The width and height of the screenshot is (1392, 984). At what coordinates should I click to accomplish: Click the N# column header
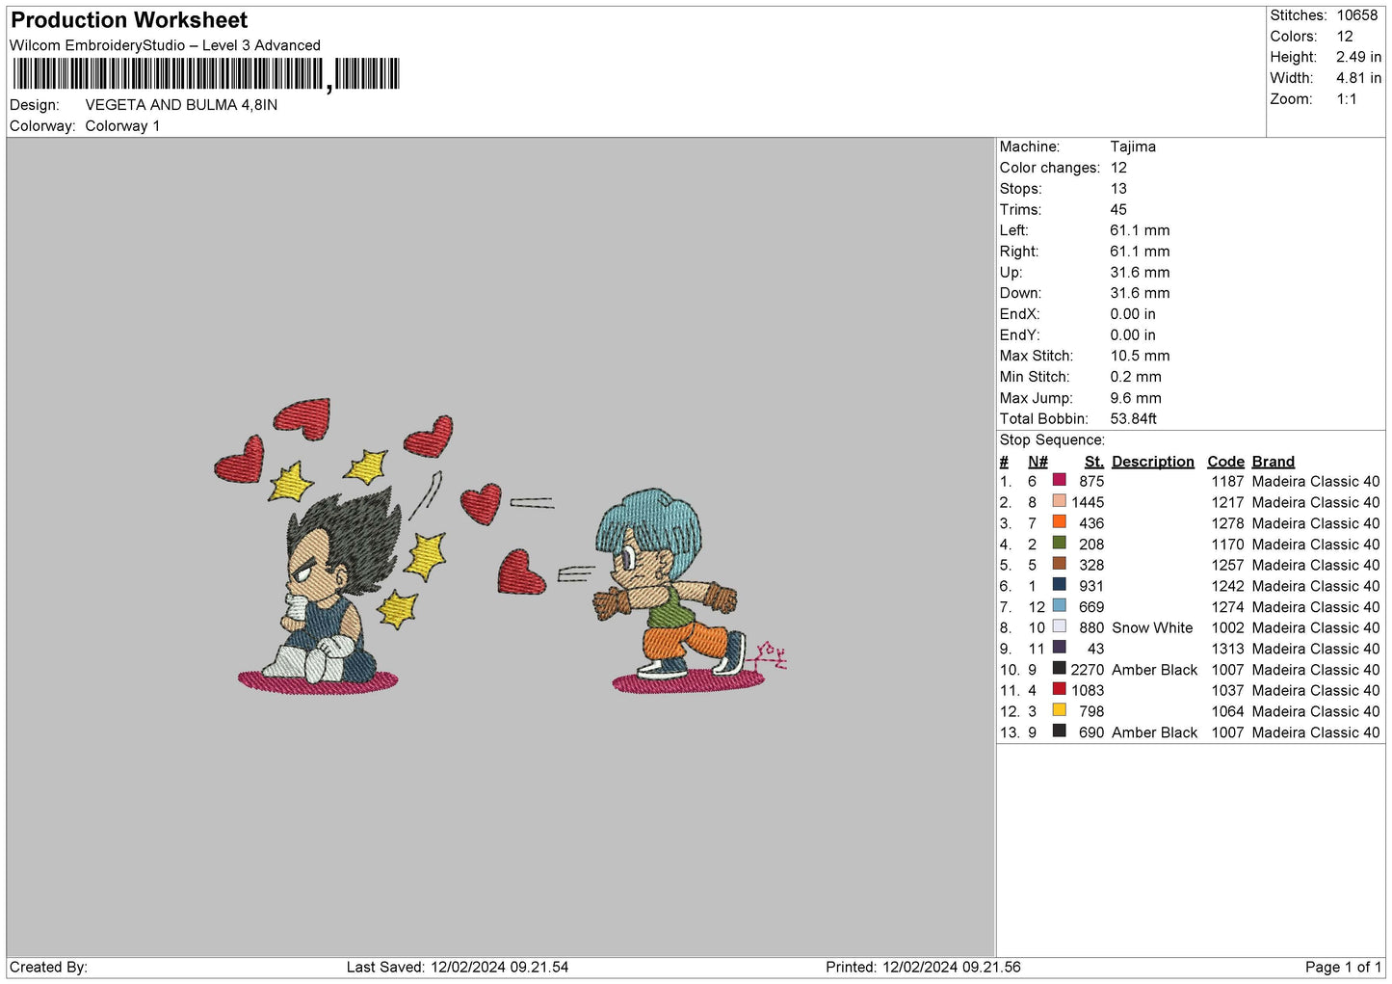[x=1037, y=462]
